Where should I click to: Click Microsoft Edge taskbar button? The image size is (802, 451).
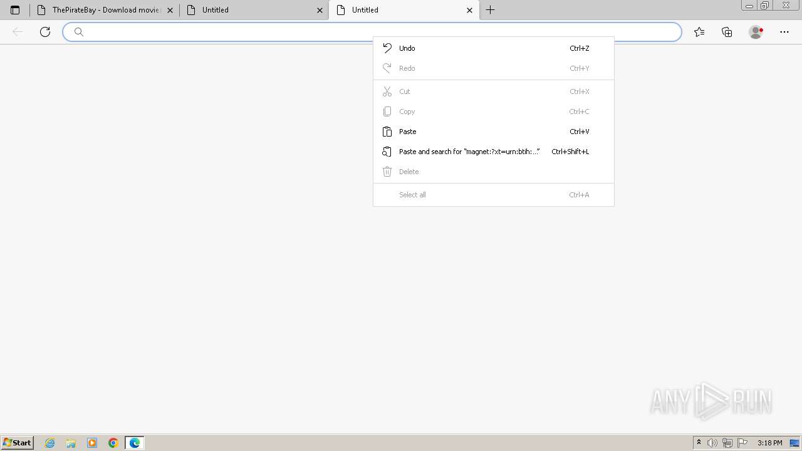pyautogui.click(x=135, y=443)
